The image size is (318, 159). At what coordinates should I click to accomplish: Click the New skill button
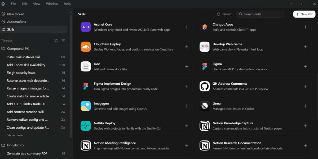pos(304,14)
